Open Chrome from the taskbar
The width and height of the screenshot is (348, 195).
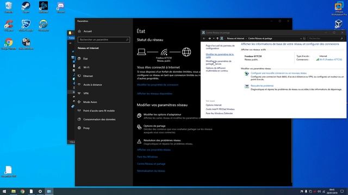coord(22,191)
